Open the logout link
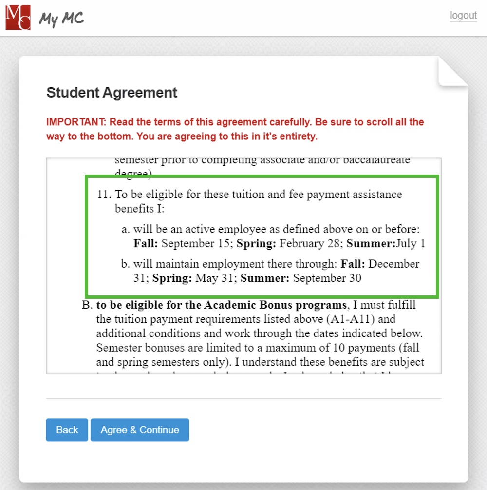Viewport: 487px width, 490px height. (463, 15)
